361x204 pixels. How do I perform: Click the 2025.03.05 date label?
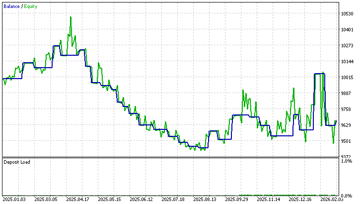tap(46, 200)
